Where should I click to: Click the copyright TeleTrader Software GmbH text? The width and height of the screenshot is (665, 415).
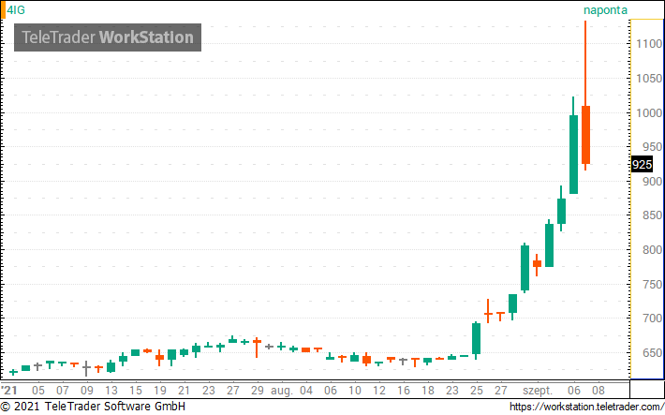point(93,406)
